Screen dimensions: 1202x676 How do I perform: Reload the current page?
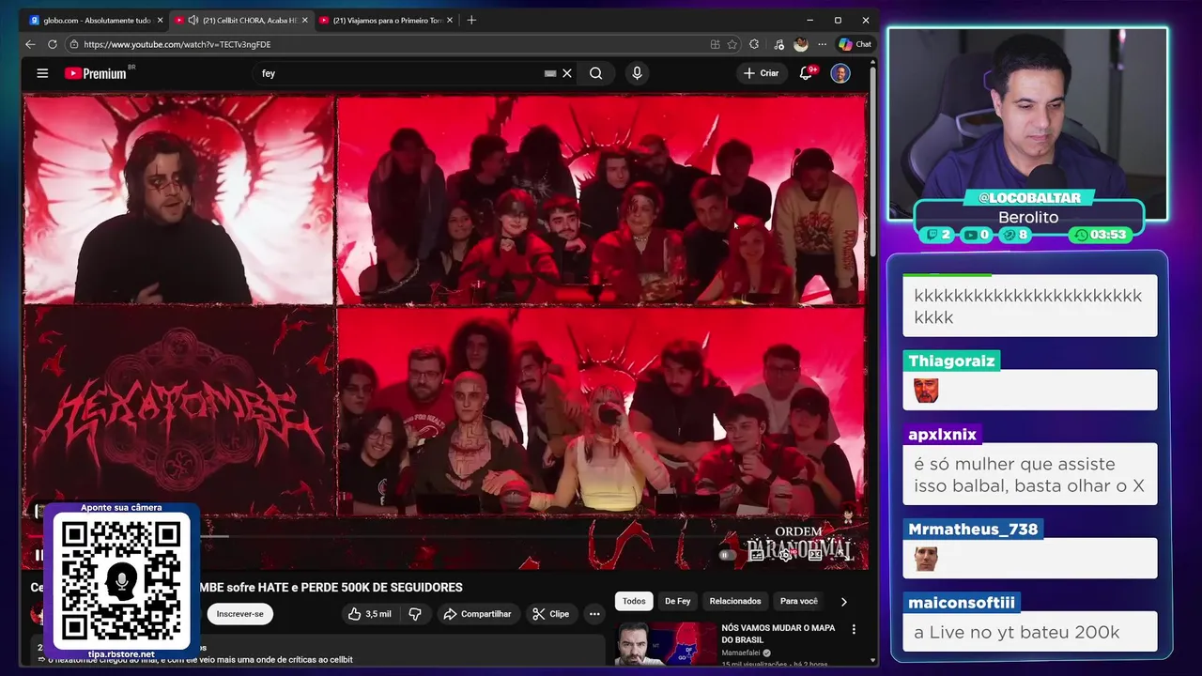coord(53,44)
